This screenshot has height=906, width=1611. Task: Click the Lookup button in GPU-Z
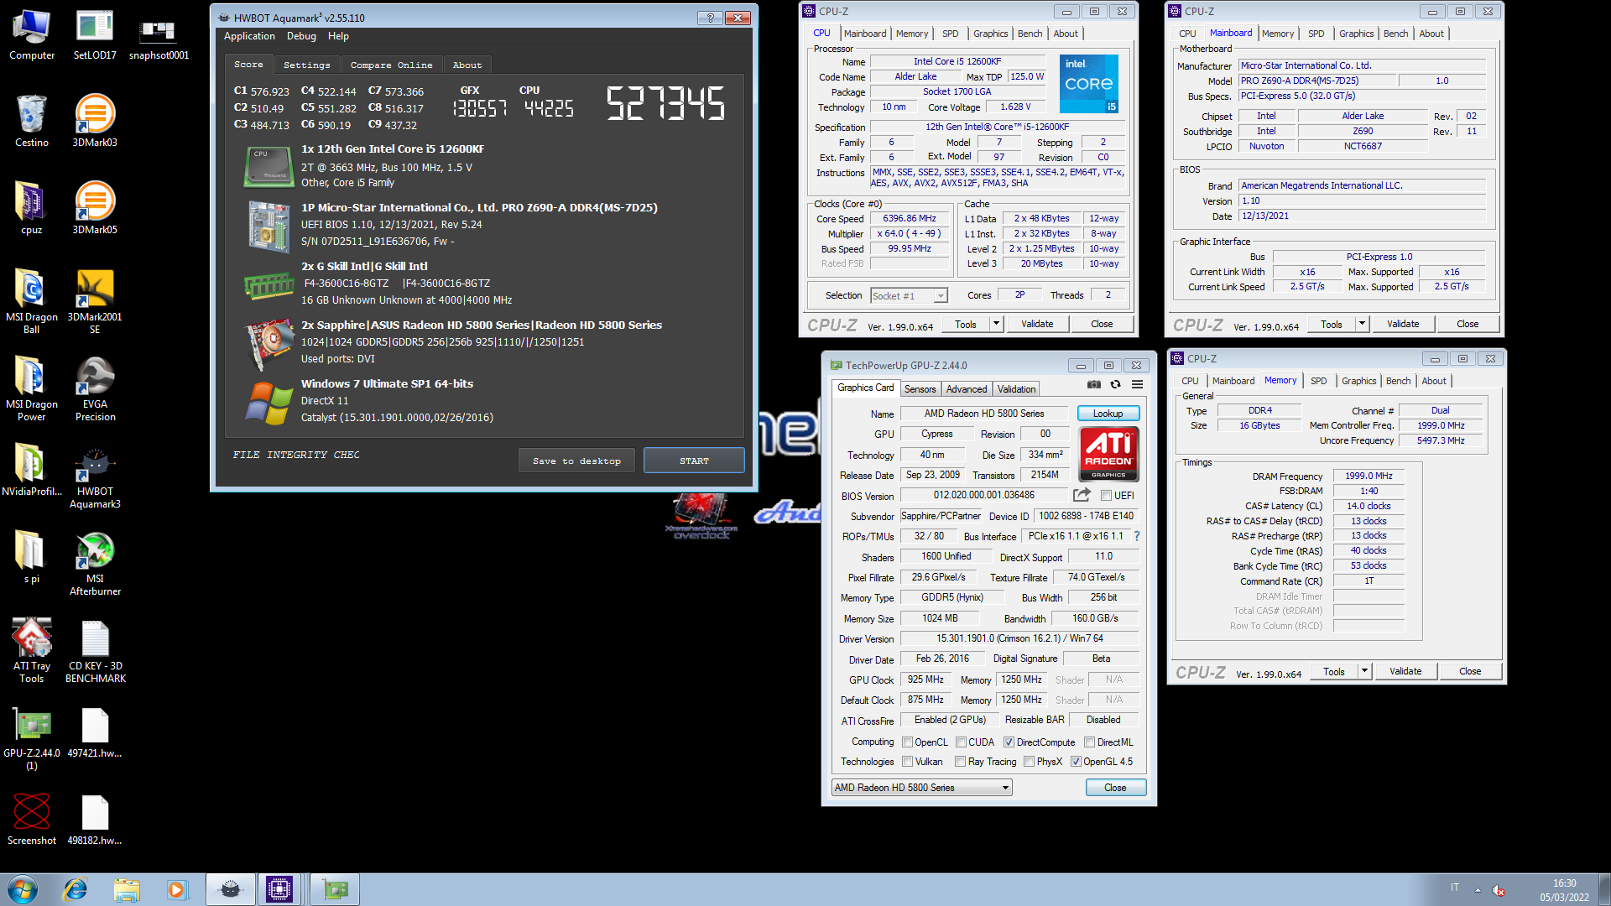1108,414
